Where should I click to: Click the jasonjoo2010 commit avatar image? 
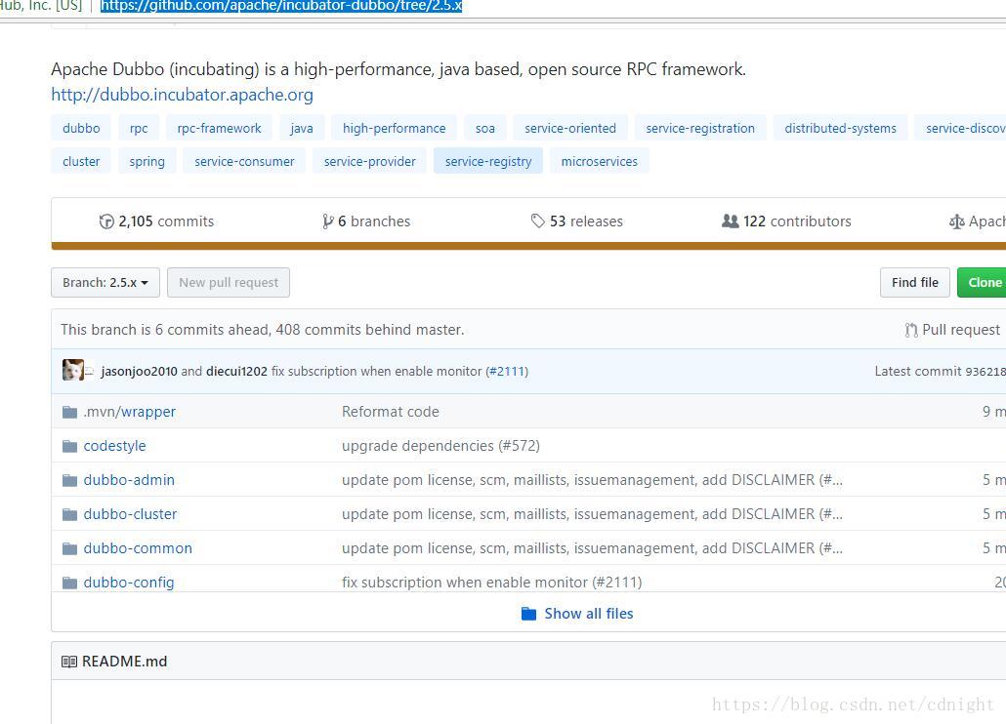click(72, 371)
